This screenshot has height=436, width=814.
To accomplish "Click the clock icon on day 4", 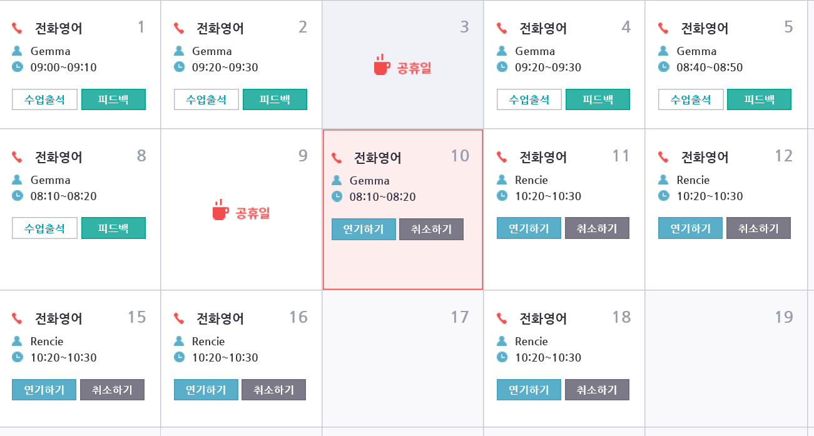I will click(x=502, y=67).
